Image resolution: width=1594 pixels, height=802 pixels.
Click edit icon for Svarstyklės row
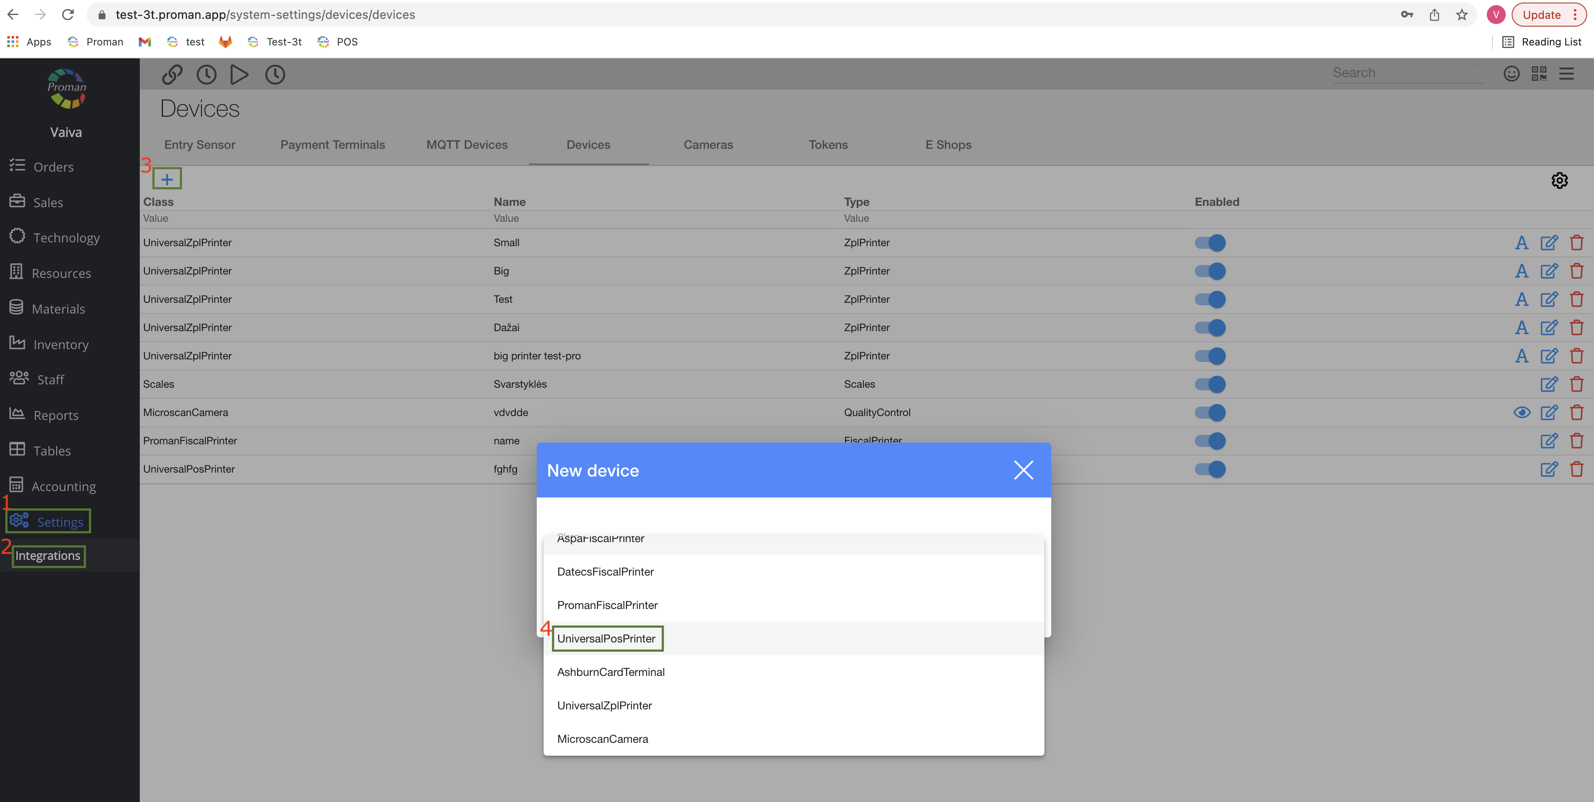click(1548, 384)
